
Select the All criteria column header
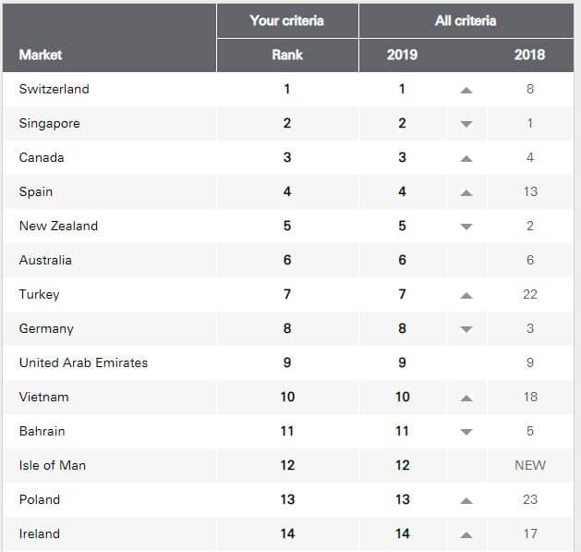(x=466, y=20)
